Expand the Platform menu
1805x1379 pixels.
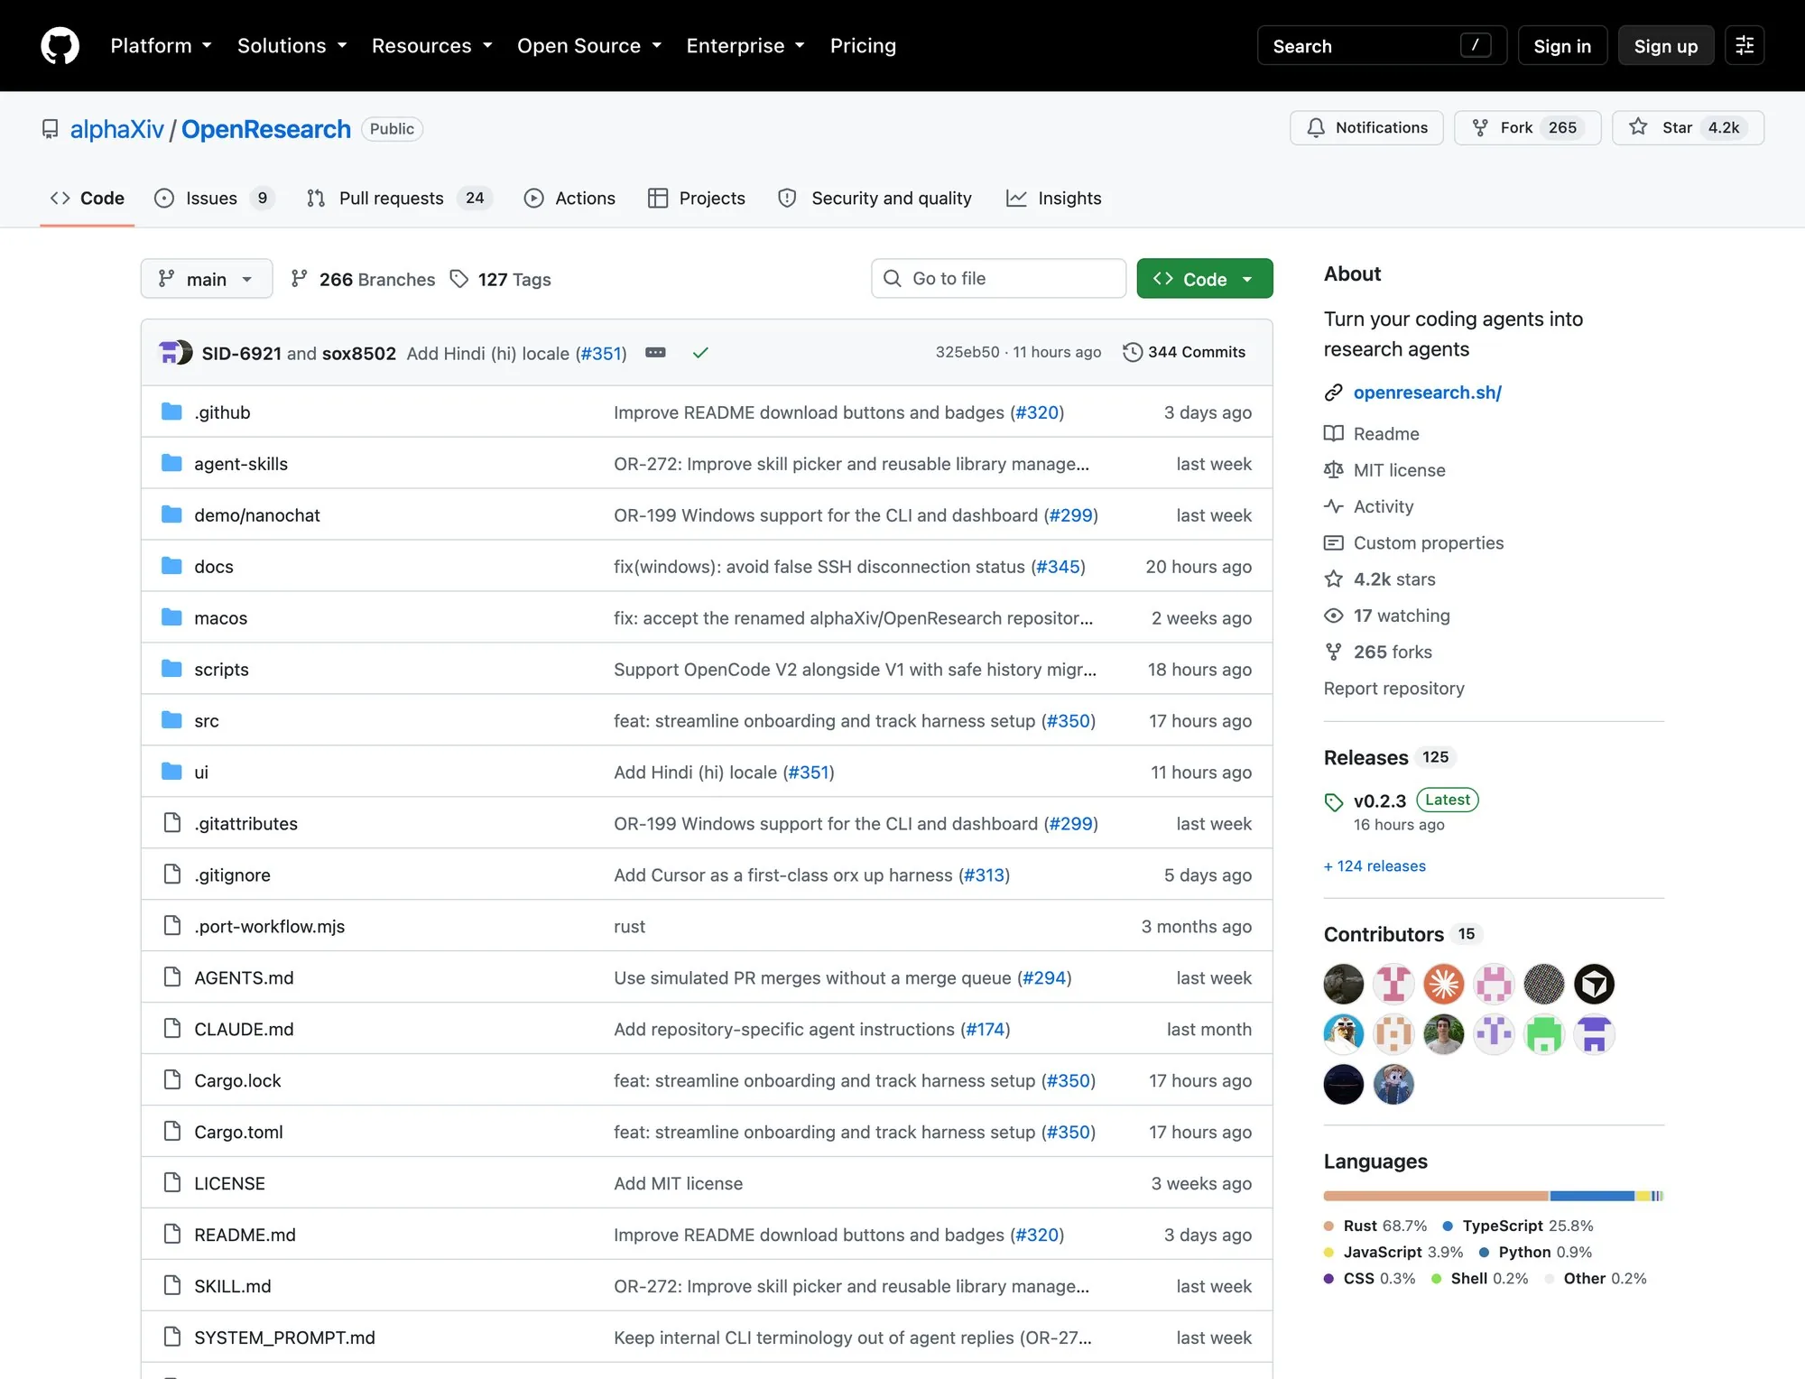click(161, 46)
